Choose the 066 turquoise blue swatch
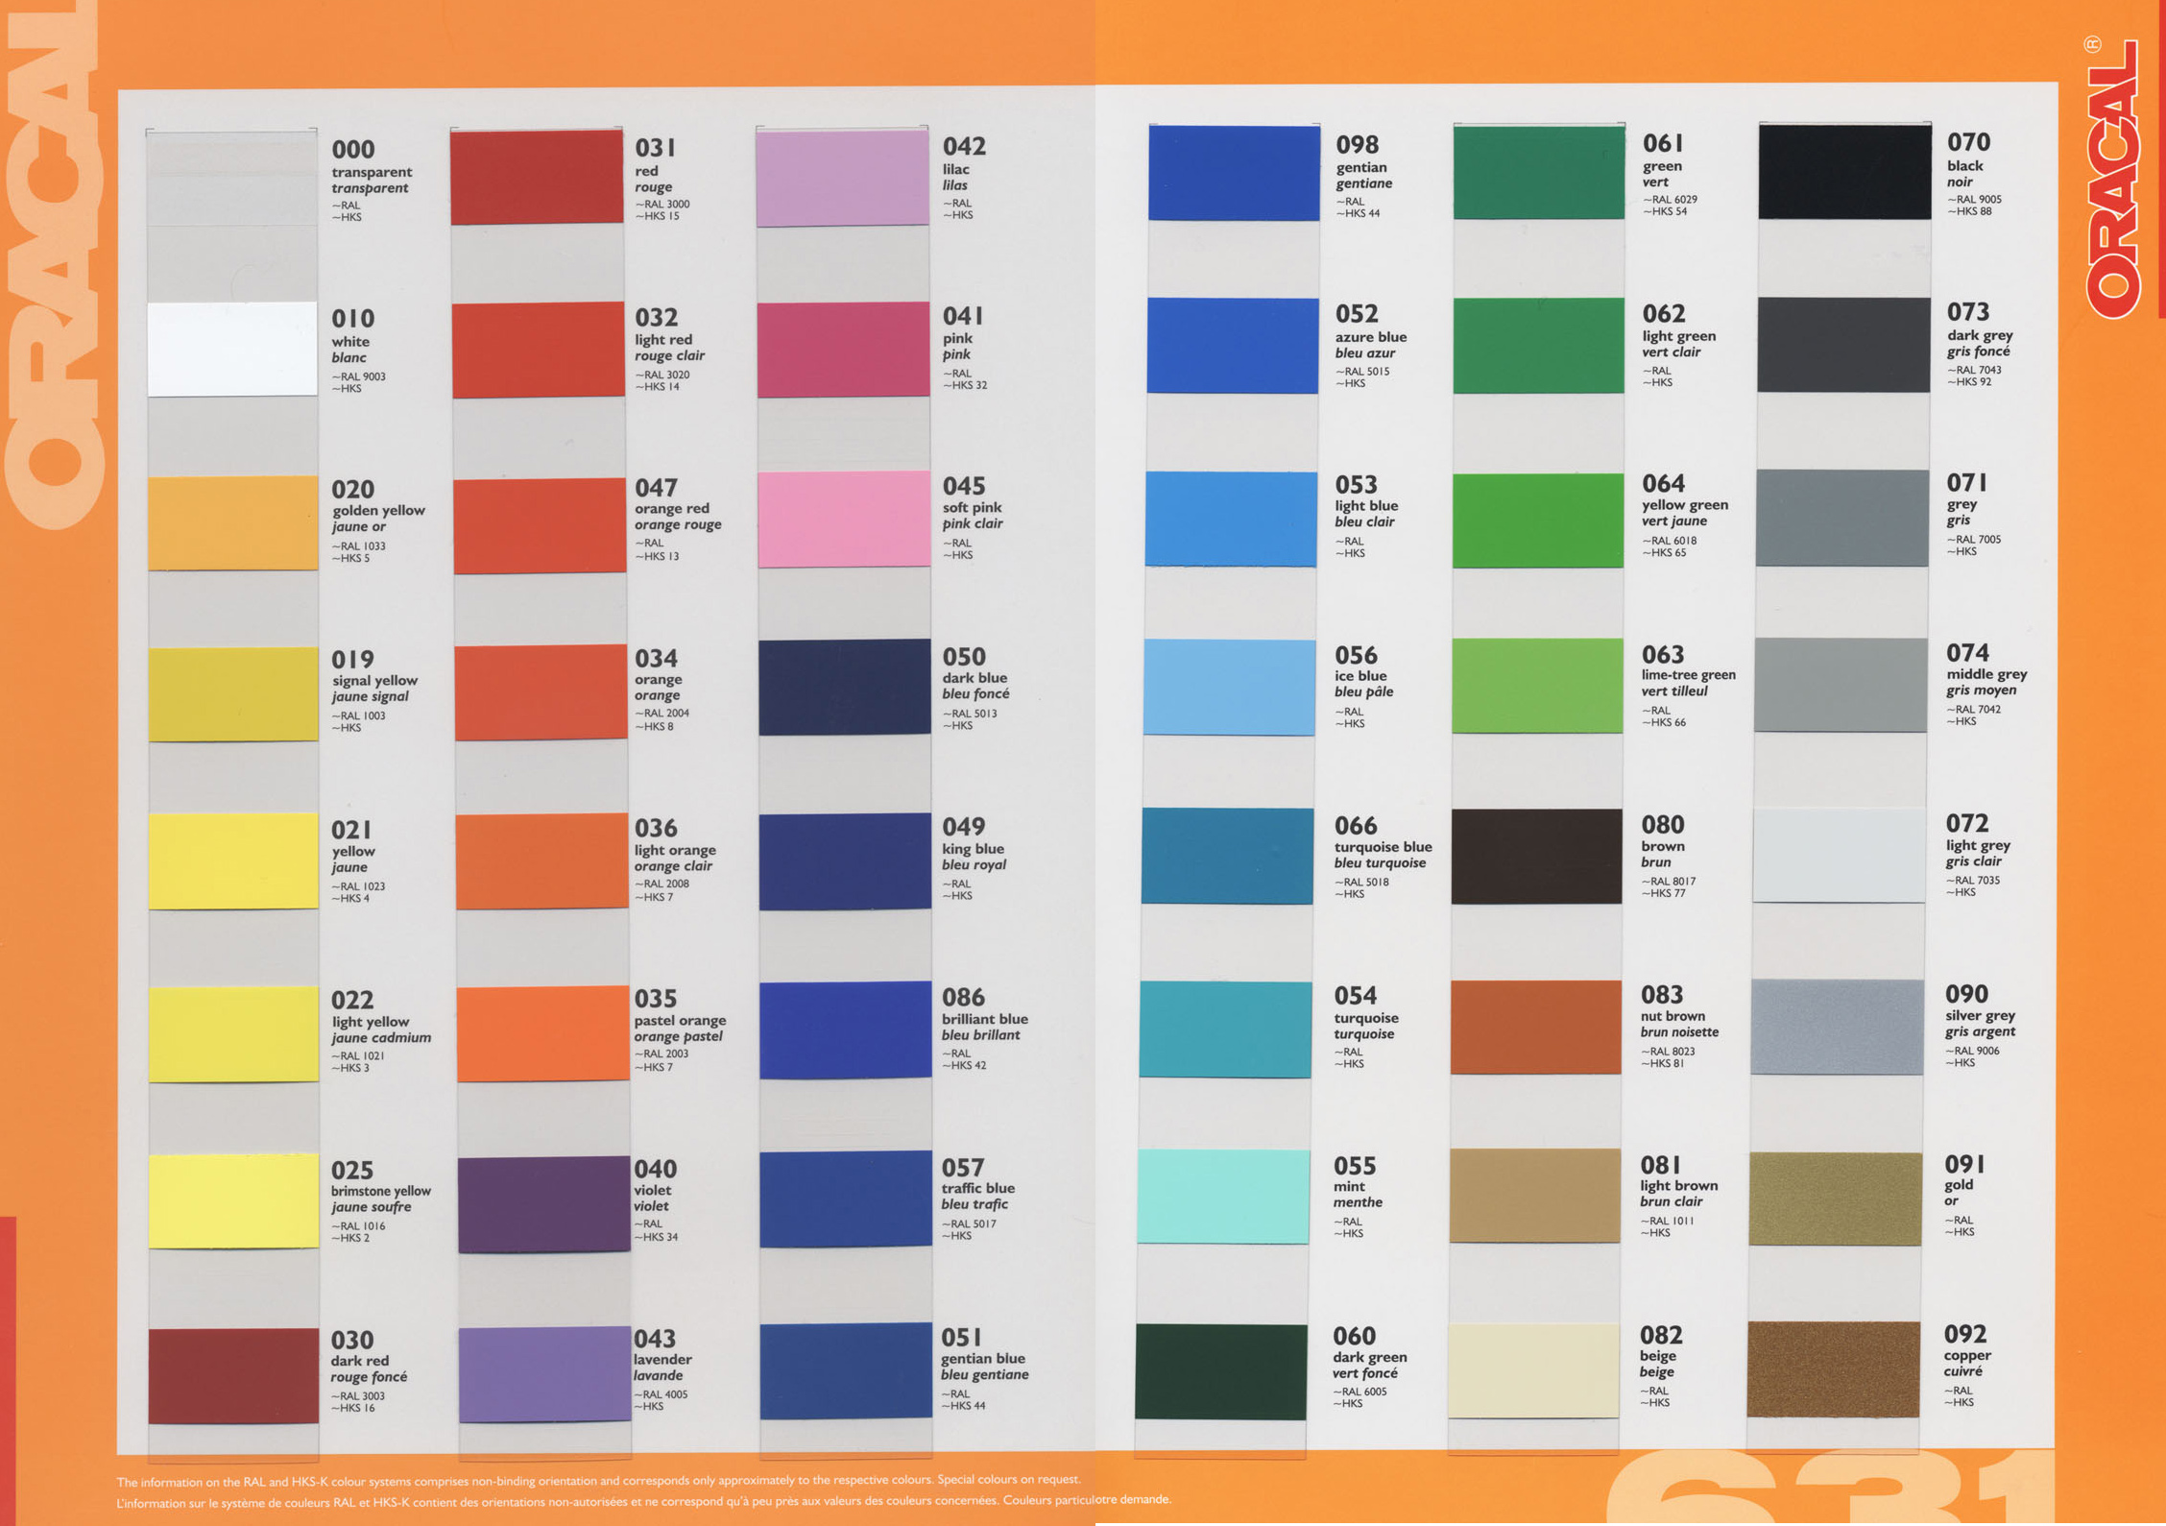The height and width of the screenshot is (1526, 2166). pos(1227,856)
